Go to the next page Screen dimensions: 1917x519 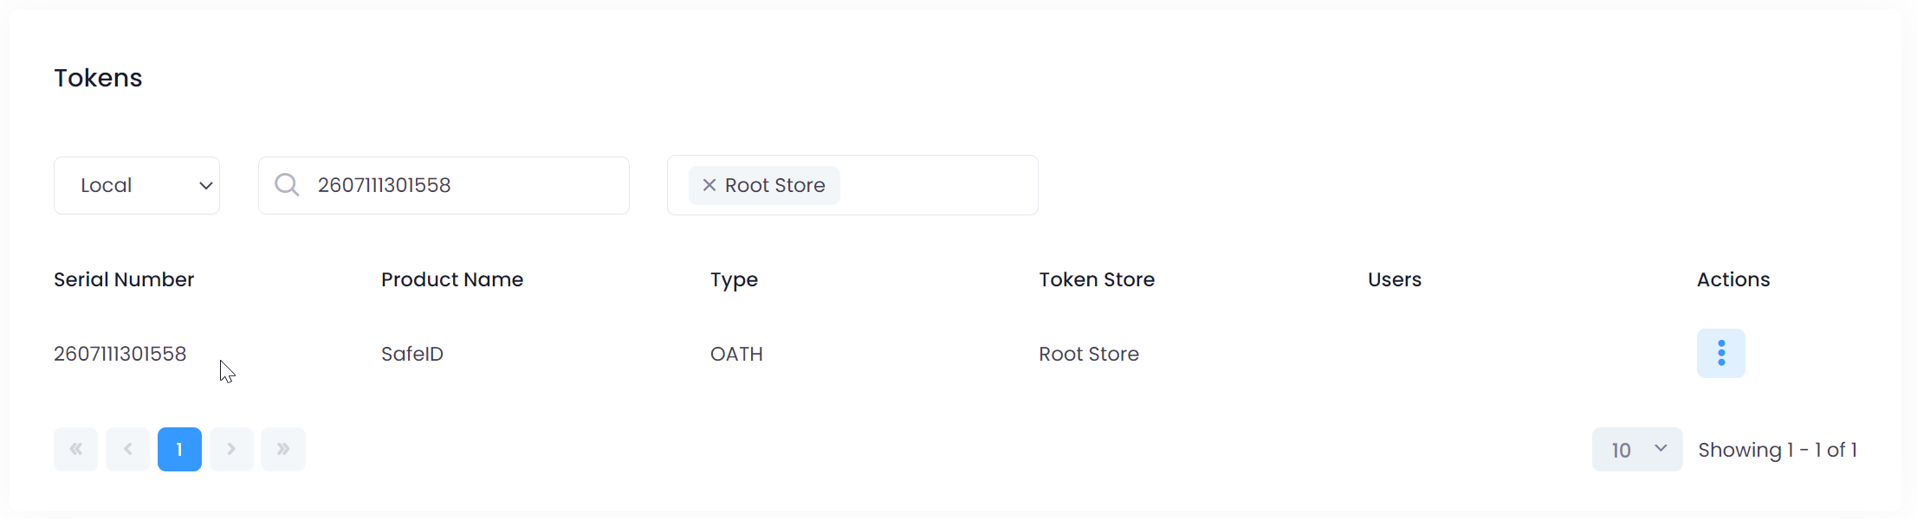coord(231,449)
